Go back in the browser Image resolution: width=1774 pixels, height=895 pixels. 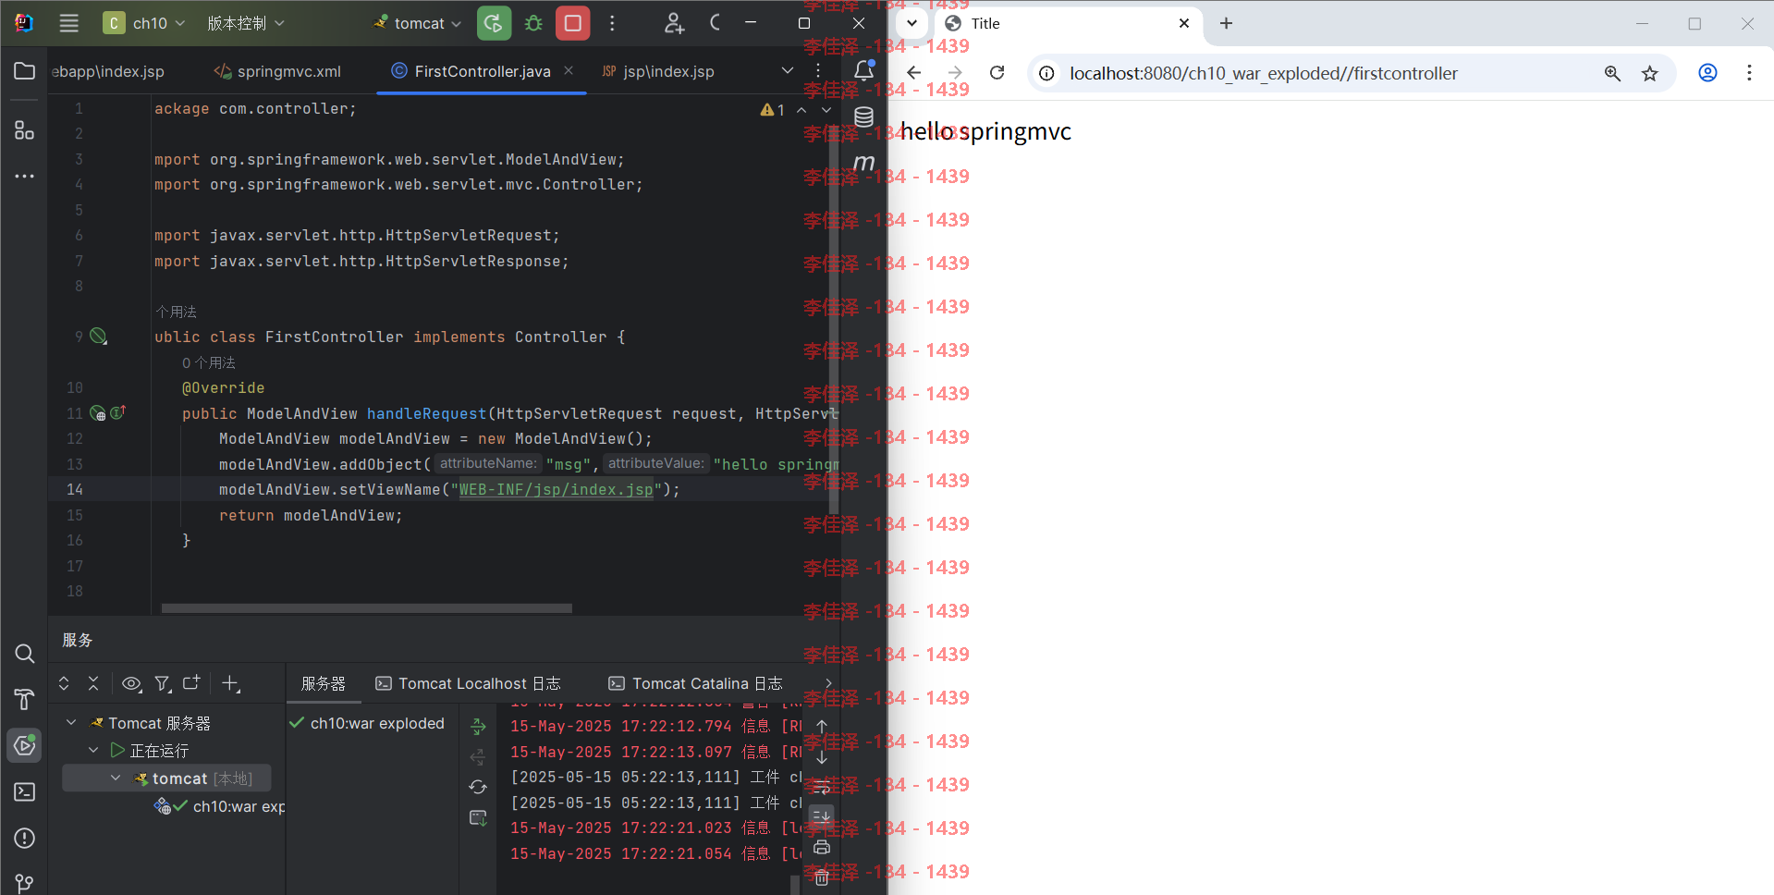coord(914,73)
